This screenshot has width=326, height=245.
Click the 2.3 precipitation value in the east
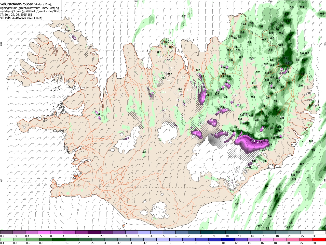coord(279,127)
